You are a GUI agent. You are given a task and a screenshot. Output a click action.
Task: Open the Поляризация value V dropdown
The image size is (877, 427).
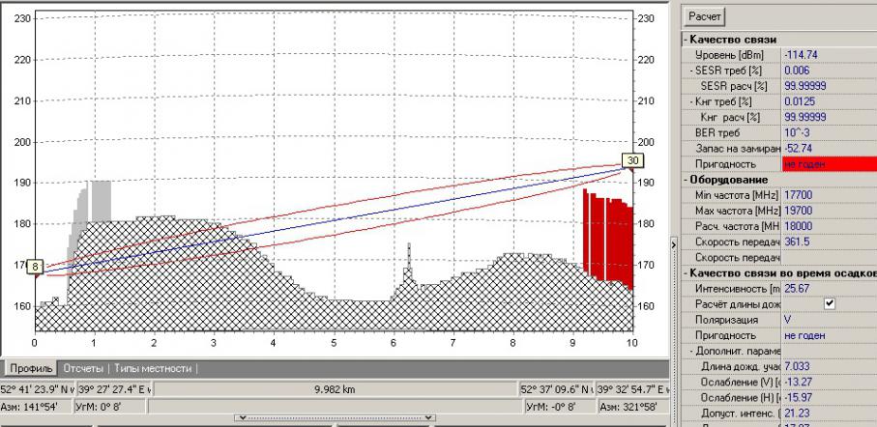coord(829,320)
